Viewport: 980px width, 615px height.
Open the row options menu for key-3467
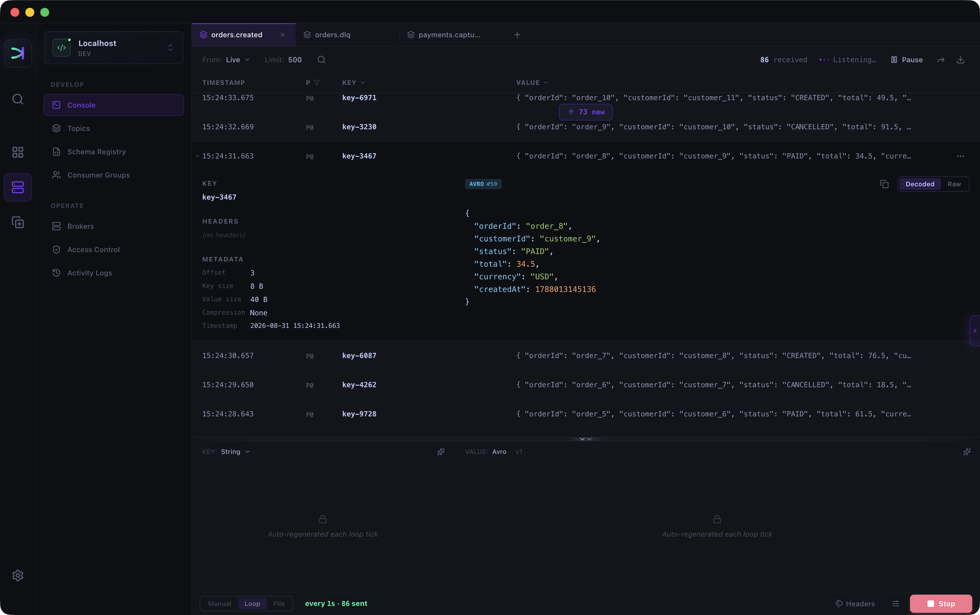[x=961, y=156]
